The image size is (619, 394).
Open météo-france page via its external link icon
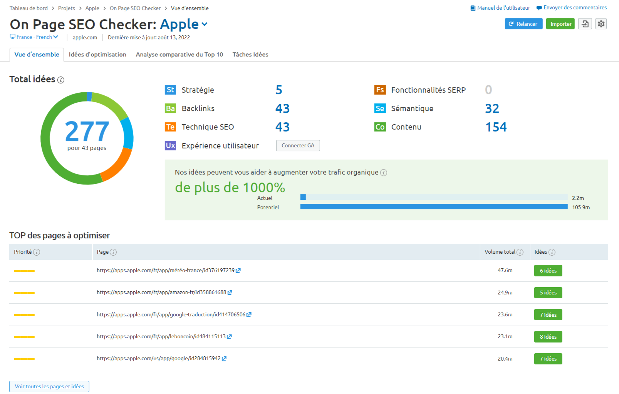(x=238, y=270)
